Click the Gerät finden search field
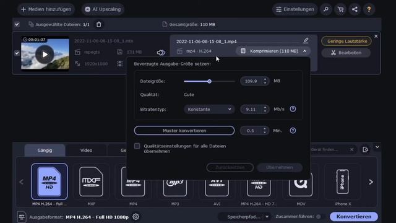The height and width of the screenshot is (223, 396). tap(329, 150)
